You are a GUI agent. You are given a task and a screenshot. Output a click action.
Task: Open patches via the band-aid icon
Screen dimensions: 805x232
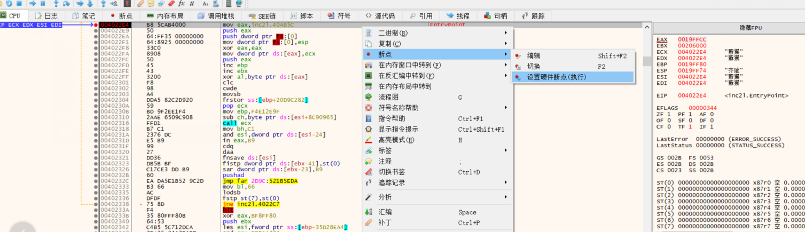pos(142,3)
